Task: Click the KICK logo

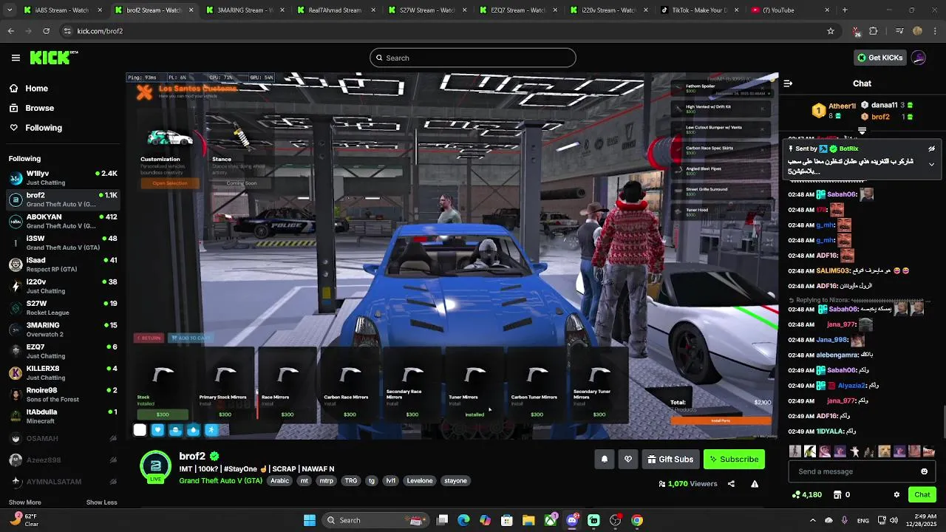Action: (53, 58)
